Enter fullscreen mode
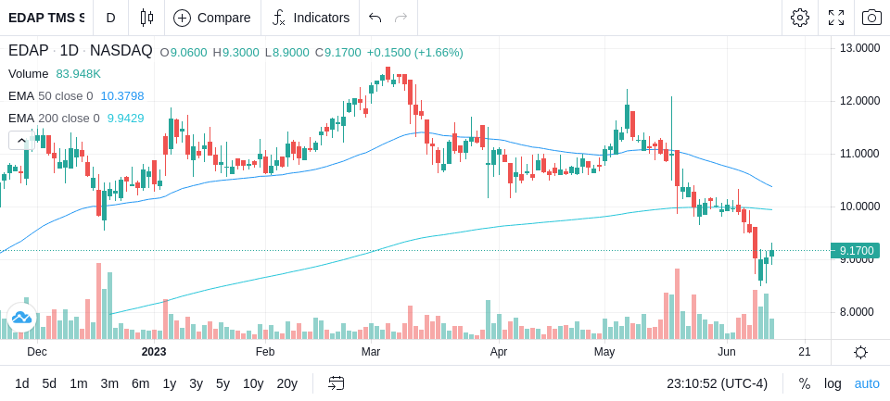Viewport: 890px width, 401px height. tap(836, 18)
